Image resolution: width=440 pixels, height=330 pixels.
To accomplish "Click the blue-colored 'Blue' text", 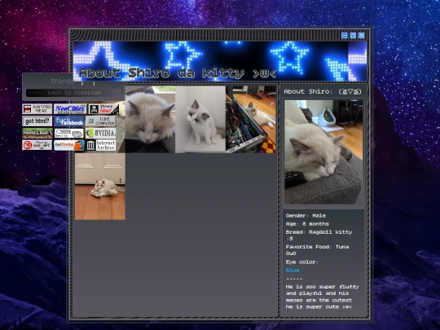I will [x=293, y=271].
